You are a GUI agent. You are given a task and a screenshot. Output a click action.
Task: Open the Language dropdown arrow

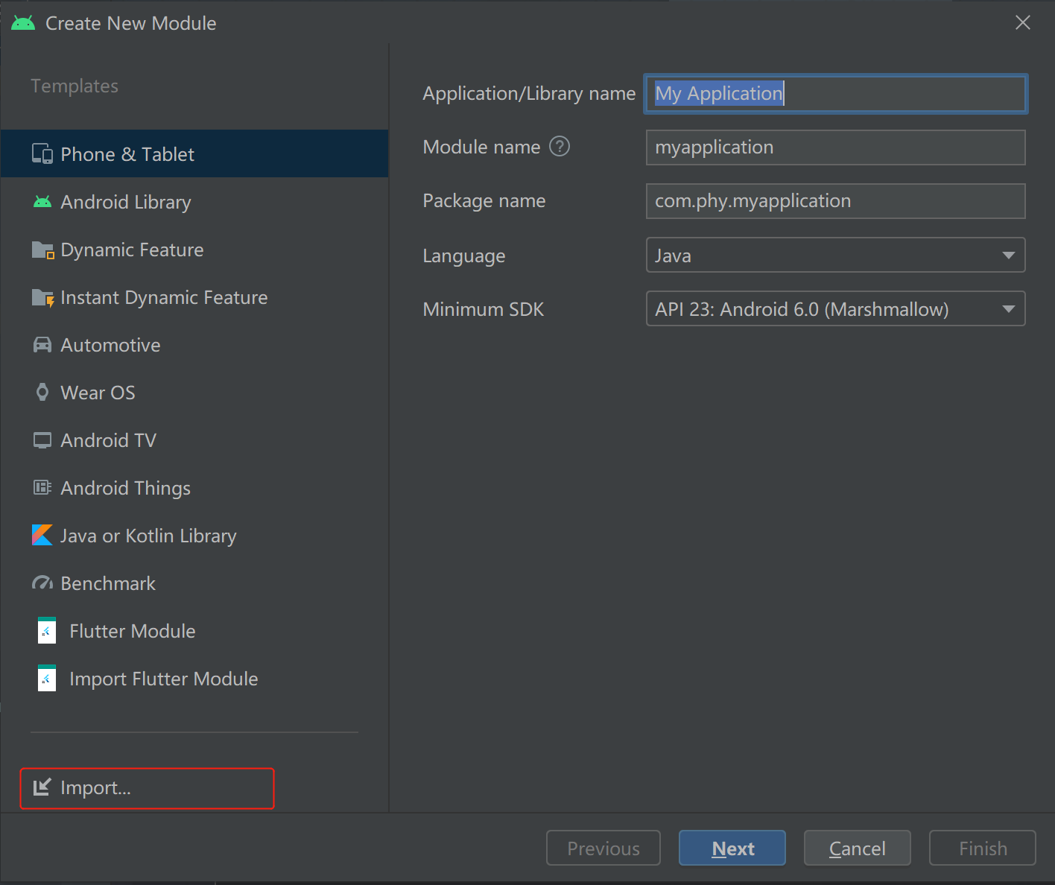pos(1009,256)
